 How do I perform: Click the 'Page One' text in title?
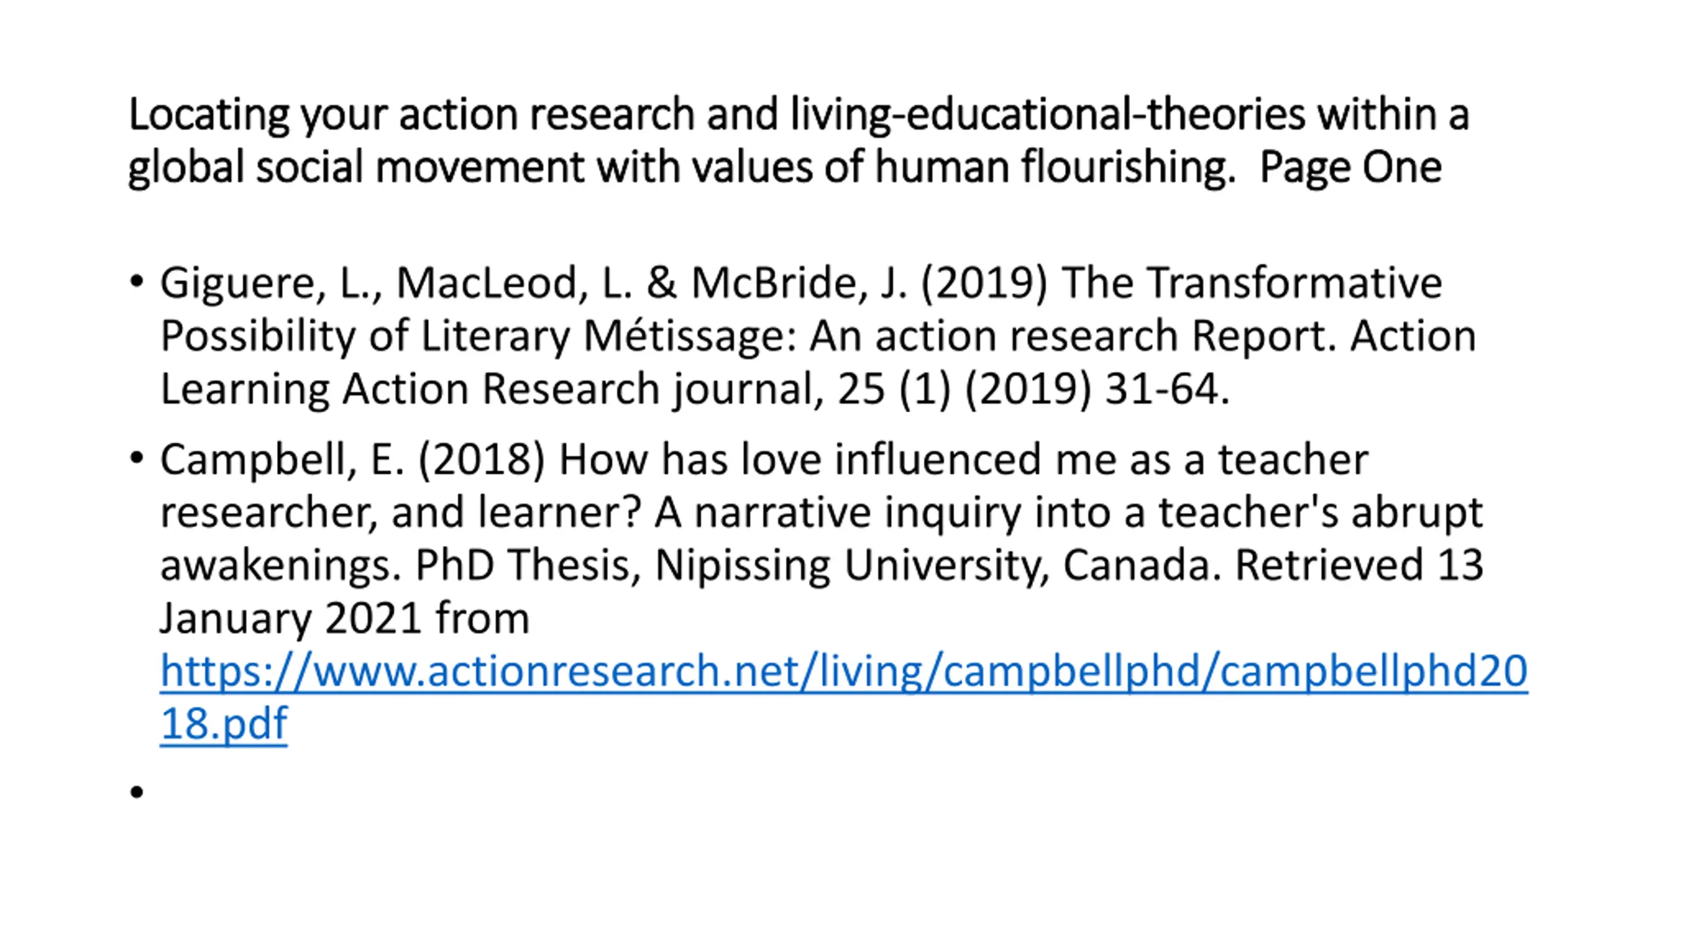(1351, 167)
